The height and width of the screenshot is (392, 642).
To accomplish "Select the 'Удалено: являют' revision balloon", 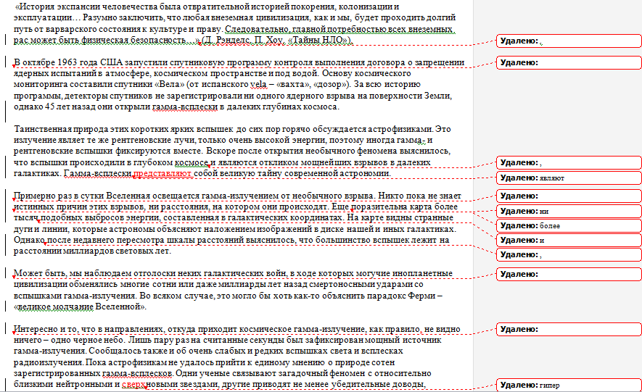I will [569, 178].
